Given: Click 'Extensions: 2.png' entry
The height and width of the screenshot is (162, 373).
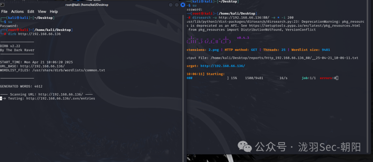Looking at the screenshot, I should pyautogui.click(x=203, y=50).
